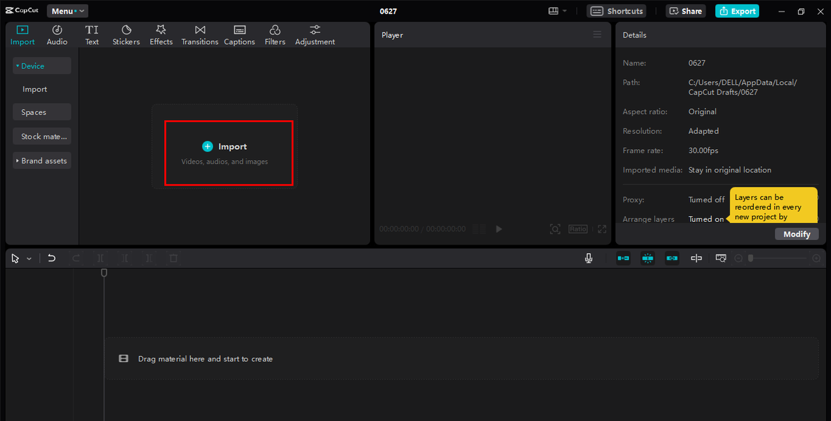
Task: Open the Player panel menu icon
Action: click(597, 35)
